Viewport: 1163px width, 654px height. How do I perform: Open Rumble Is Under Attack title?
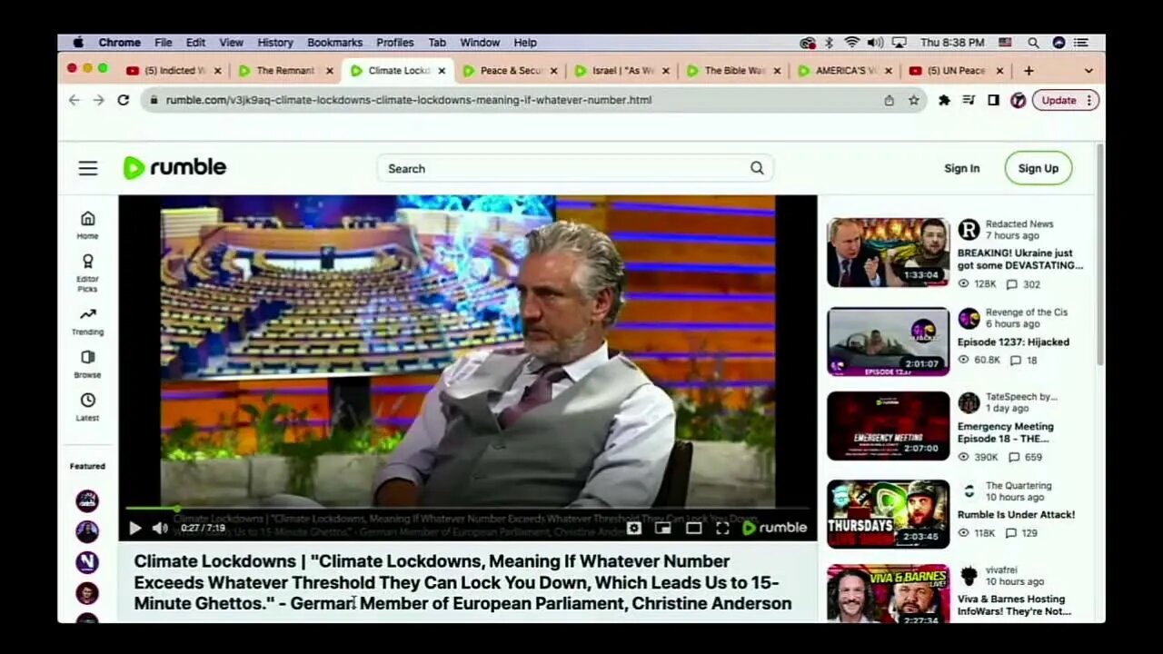1016,514
